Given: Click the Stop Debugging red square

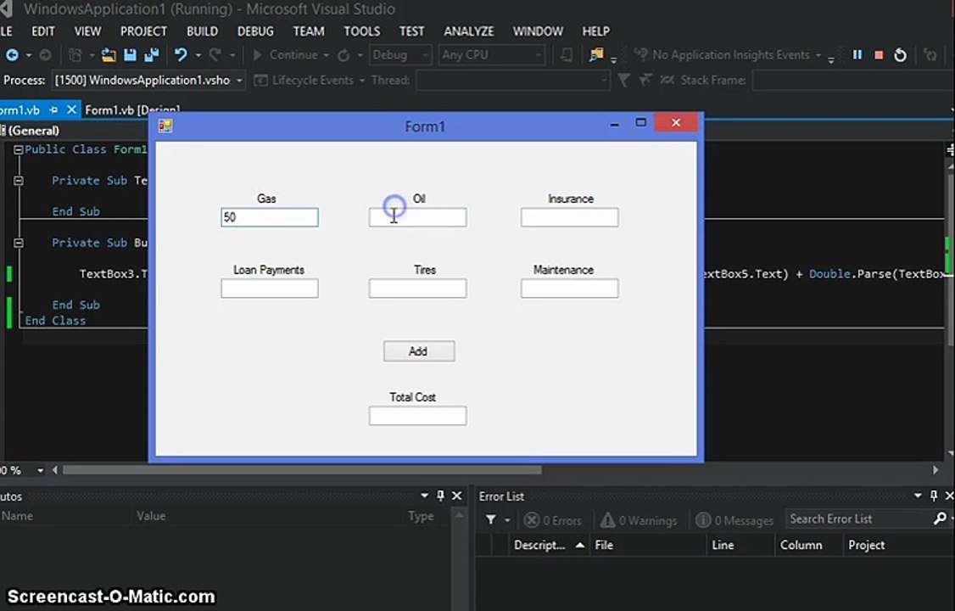Looking at the screenshot, I should point(879,55).
